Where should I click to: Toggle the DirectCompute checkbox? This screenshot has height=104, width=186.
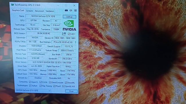coord(50,82)
